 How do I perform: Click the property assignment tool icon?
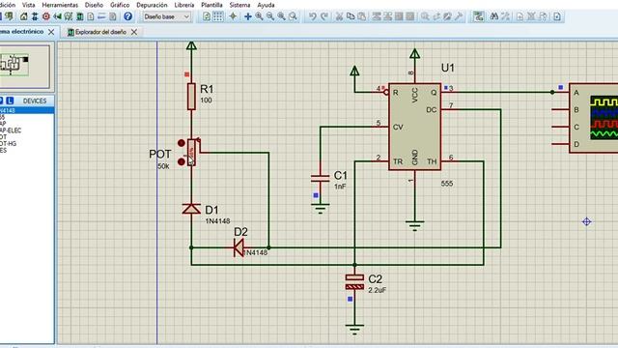point(505,16)
